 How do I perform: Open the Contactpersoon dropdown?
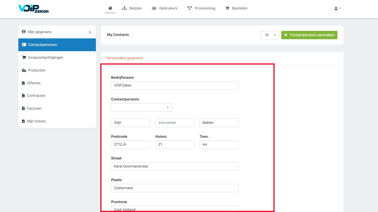pyautogui.click(x=141, y=107)
